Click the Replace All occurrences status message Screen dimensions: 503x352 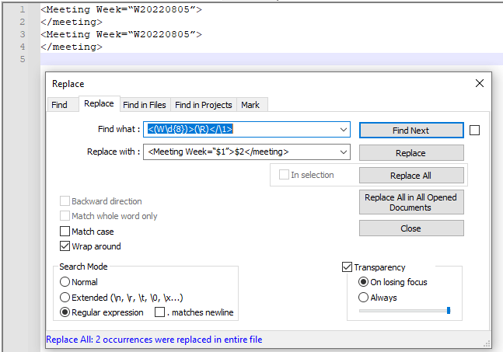click(x=154, y=340)
